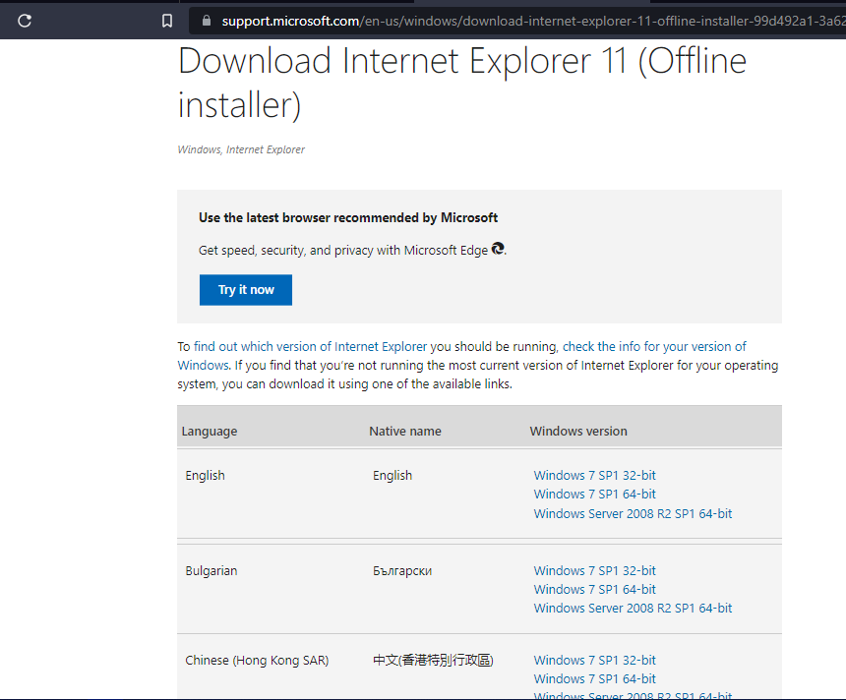Open English Windows Server 2008 R2 SP1 64-bit link
Screen dimensions: 846x700
point(633,513)
